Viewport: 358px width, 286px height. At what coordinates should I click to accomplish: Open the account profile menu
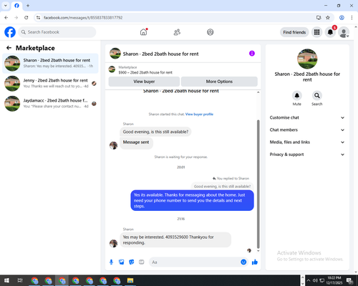(x=344, y=32)
